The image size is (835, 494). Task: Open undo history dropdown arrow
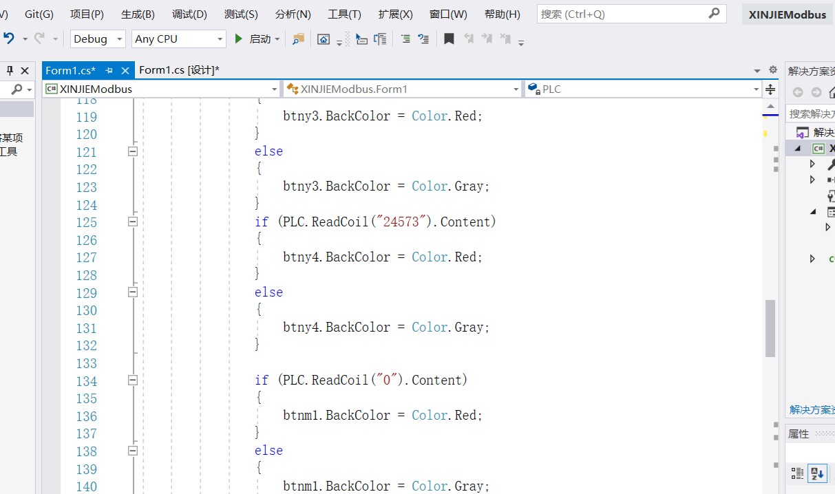click(25, 39)
